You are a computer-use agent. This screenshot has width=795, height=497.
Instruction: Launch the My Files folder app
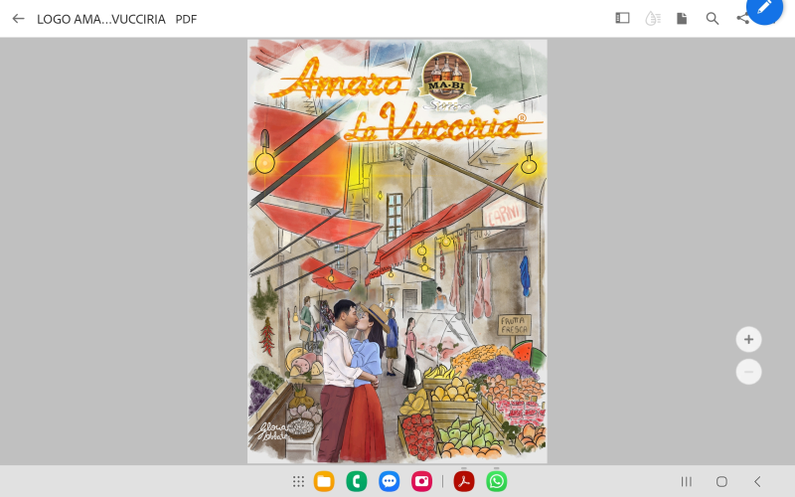[324, 481]
